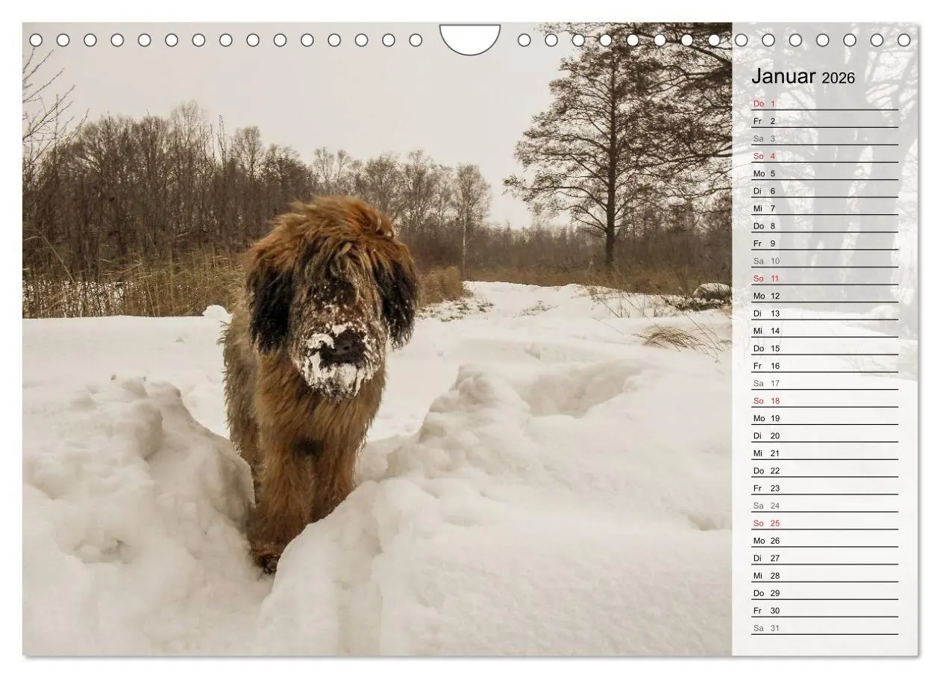Select the 'Fr 2' date row
This screenshot has height=678, width=940.
coord(824,121)
